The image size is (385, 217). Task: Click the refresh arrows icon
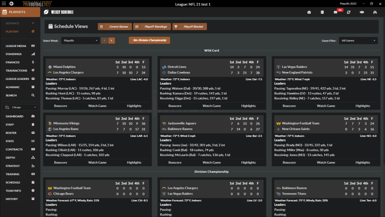[348, 12]
